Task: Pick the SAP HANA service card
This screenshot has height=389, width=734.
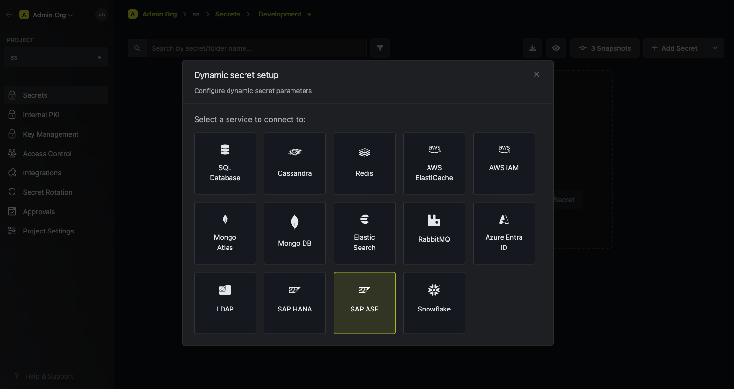Action: (295, 303)
